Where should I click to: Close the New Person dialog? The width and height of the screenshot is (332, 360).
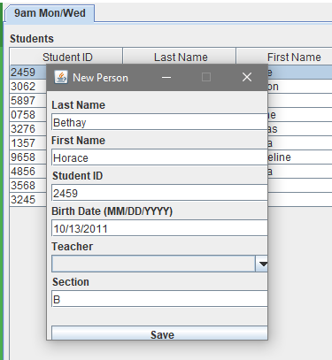click(247, 78)
